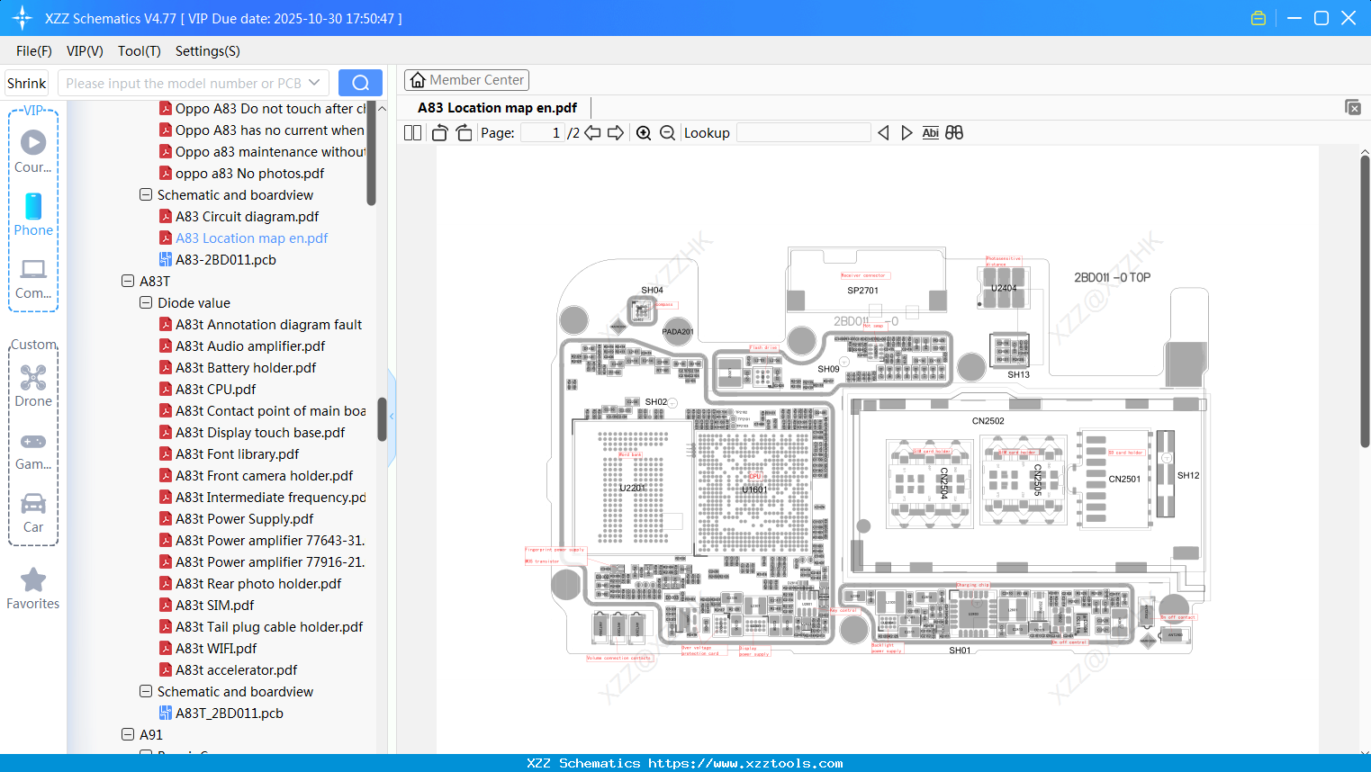Select the Phone category
Image resolution: width=1371 pixels, height=772 pixels.
click(x=33, y=214)
